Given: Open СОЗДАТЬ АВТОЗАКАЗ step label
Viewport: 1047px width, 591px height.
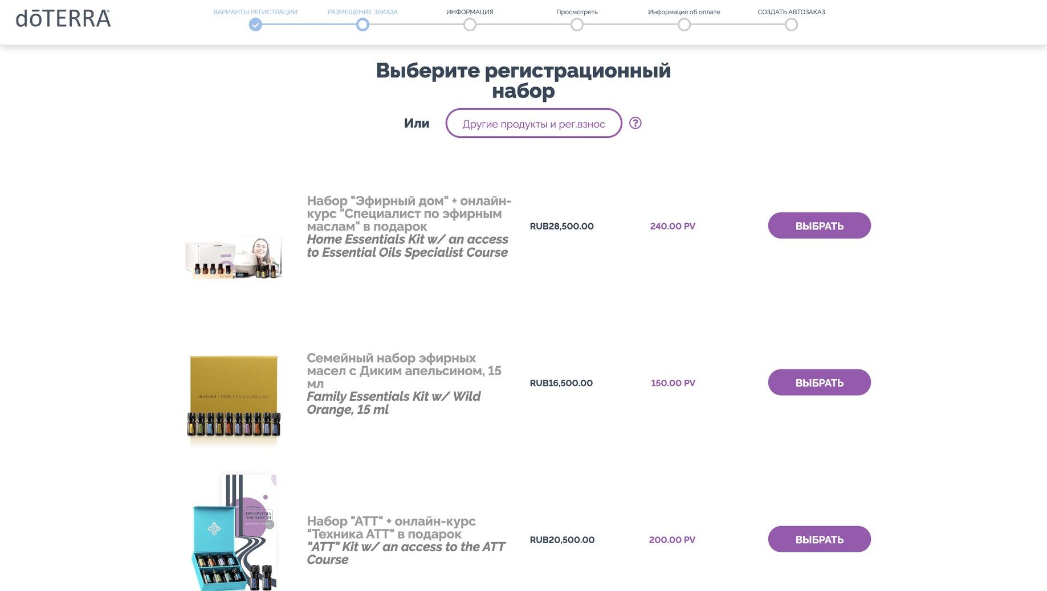Looking at the screenshot, I should click(x=791, y=12).
